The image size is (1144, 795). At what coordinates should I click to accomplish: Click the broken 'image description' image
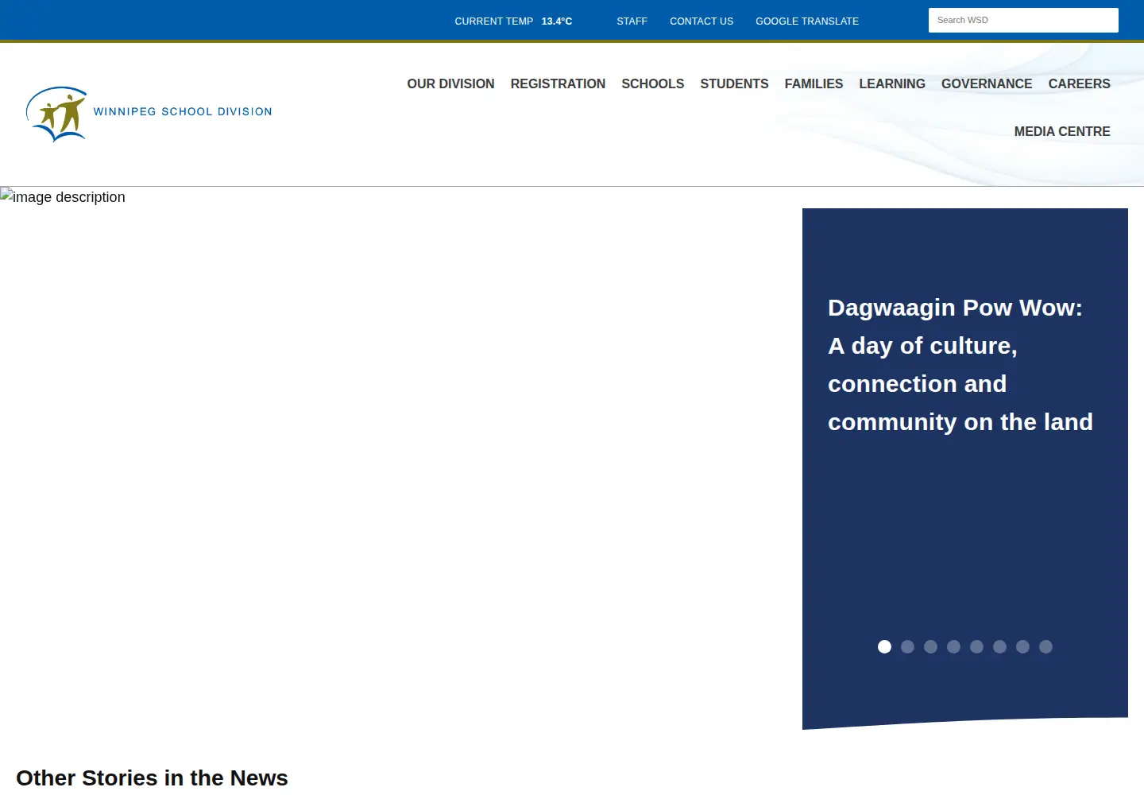(x=63, y=196)
